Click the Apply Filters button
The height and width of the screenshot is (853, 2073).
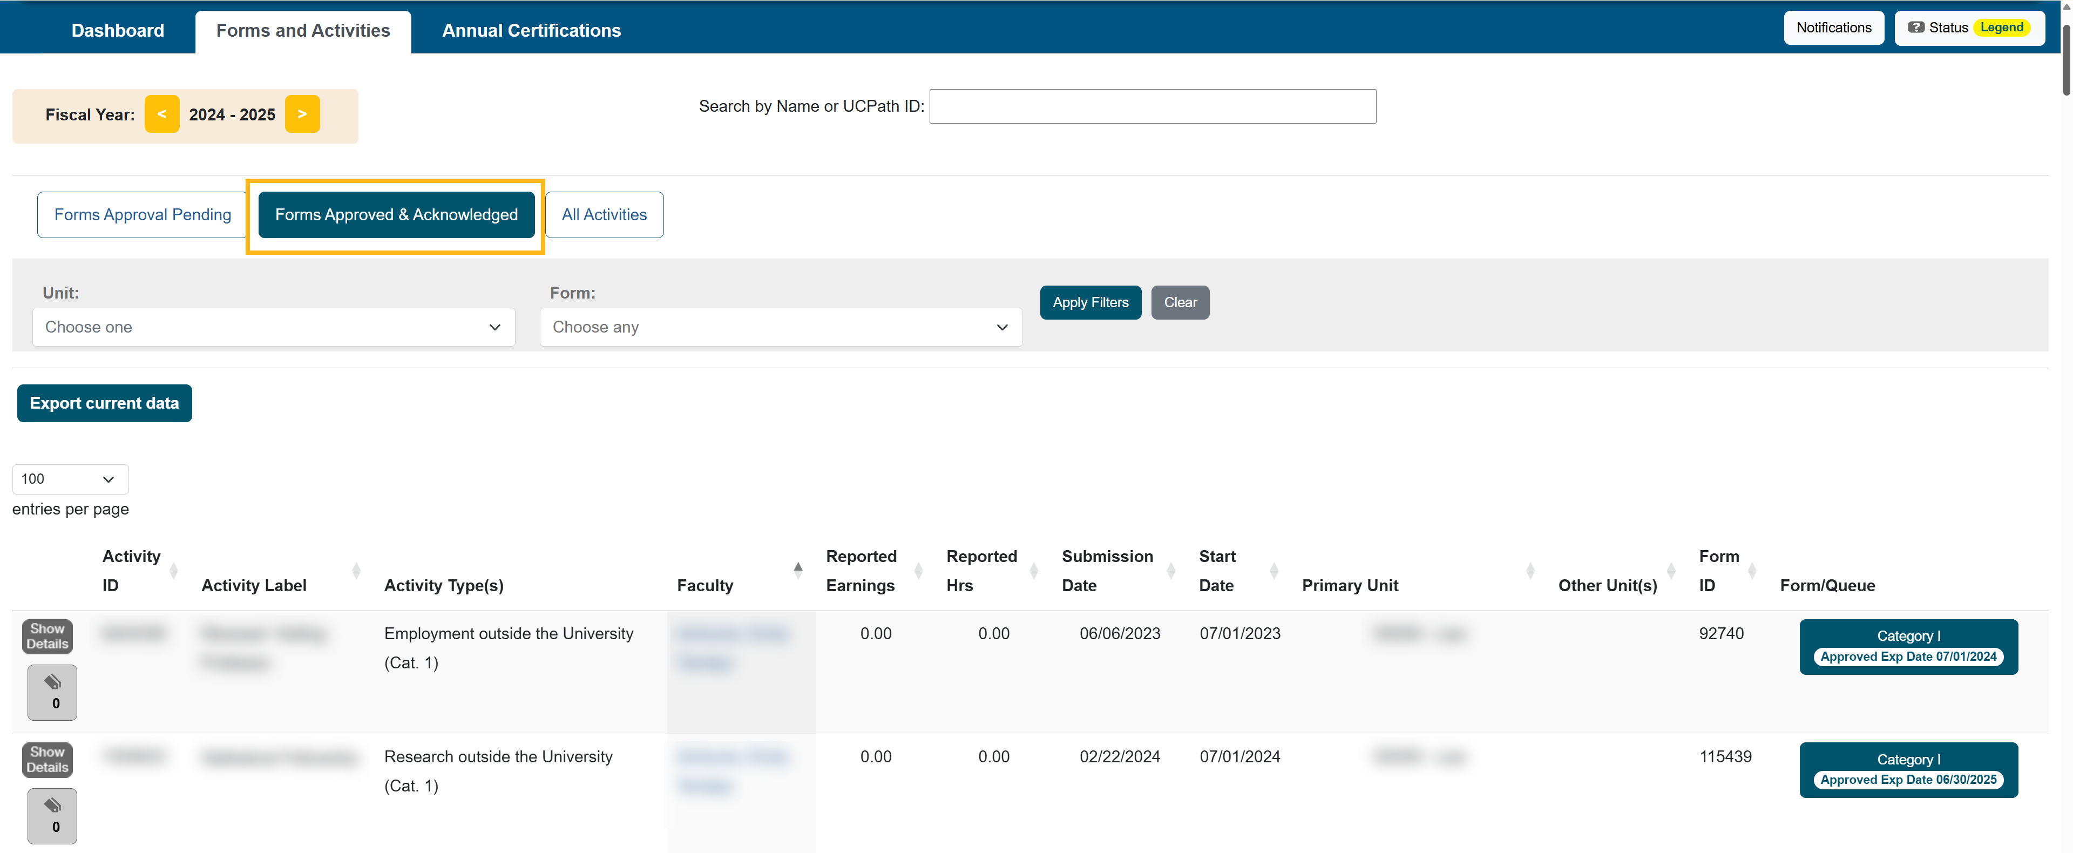click(x=1089, y=302)
